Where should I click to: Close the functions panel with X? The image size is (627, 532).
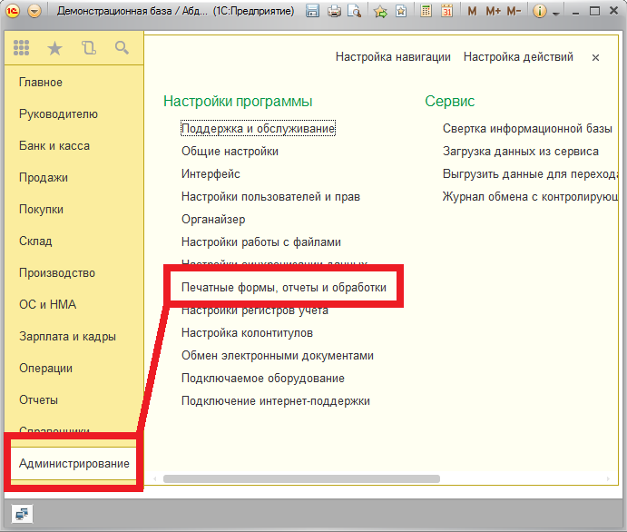[595, 57]
